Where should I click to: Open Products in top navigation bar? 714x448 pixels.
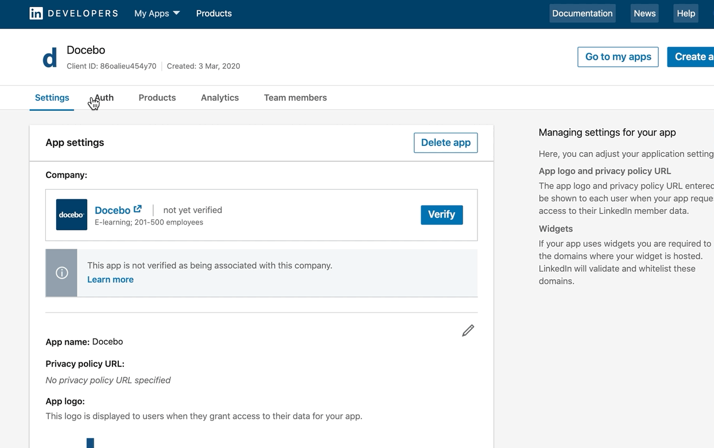214,13
